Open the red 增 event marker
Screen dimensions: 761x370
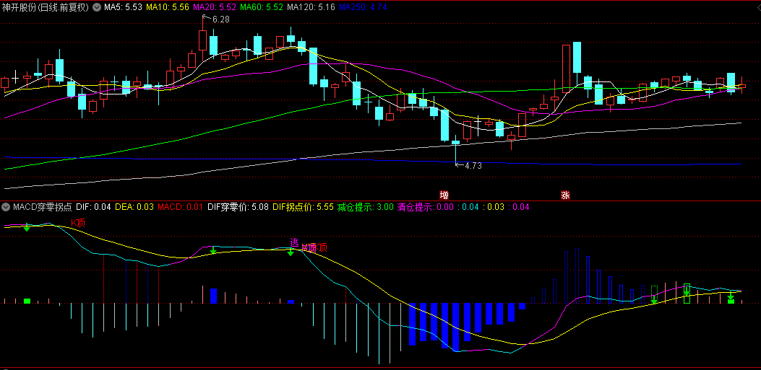click(444, 195)
